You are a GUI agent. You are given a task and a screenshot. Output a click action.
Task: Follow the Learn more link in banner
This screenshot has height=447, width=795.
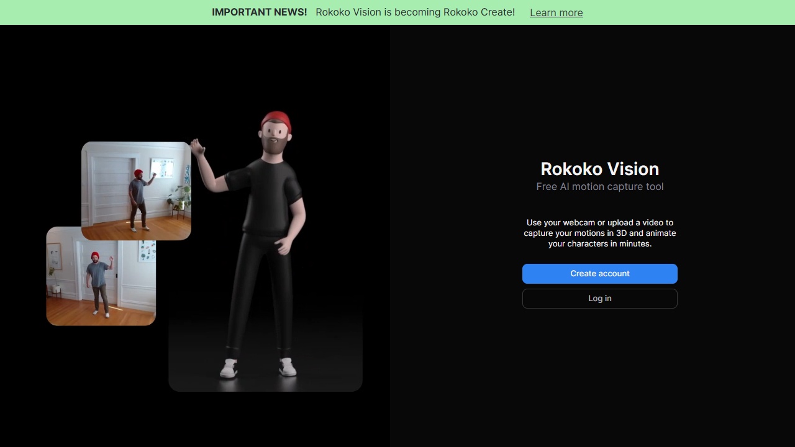click(556, 12)
